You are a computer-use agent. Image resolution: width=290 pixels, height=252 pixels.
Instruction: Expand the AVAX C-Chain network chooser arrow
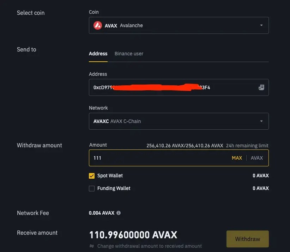(261, 121)
